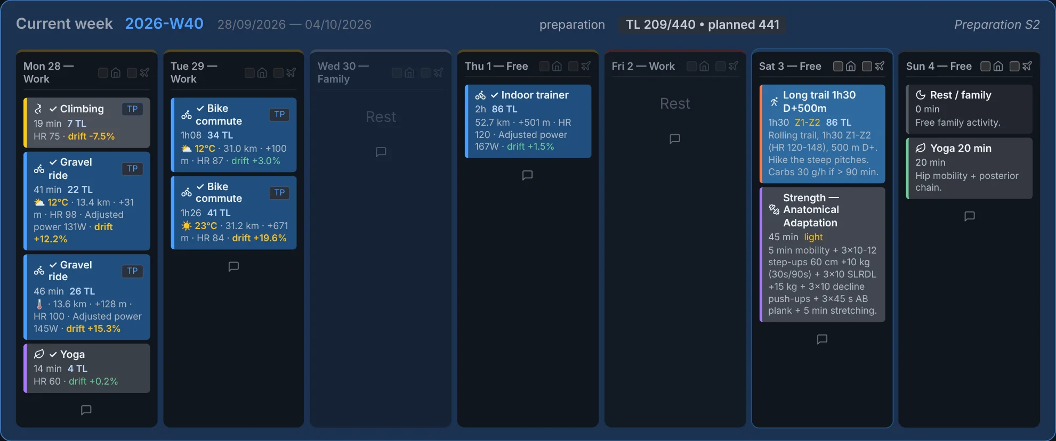Click the 2026-W40 week label
Viewport: 1056px width, 441px height.
[164, 24]
